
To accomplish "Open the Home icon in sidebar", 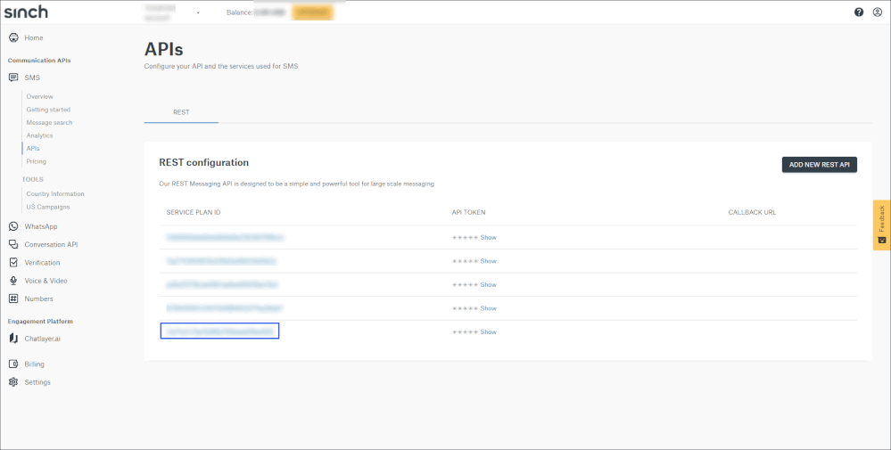I will [x=13, y=37].
